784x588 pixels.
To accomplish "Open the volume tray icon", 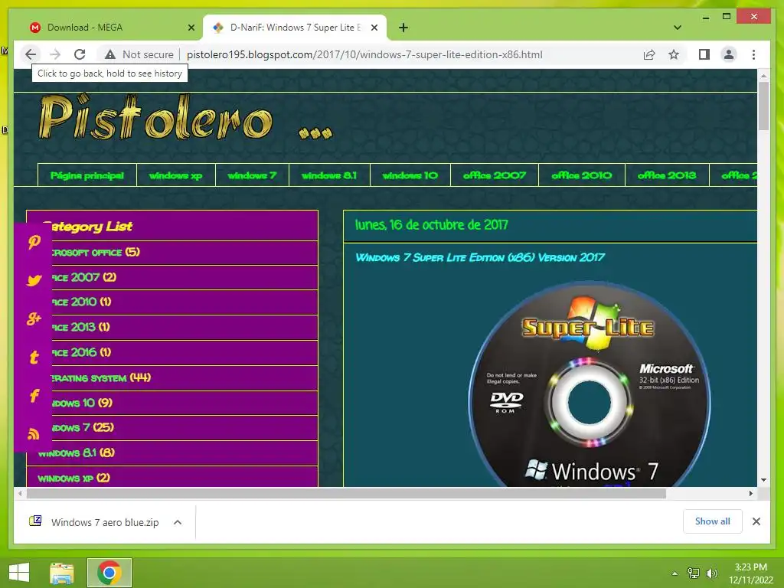I will (x=711, y=573).
